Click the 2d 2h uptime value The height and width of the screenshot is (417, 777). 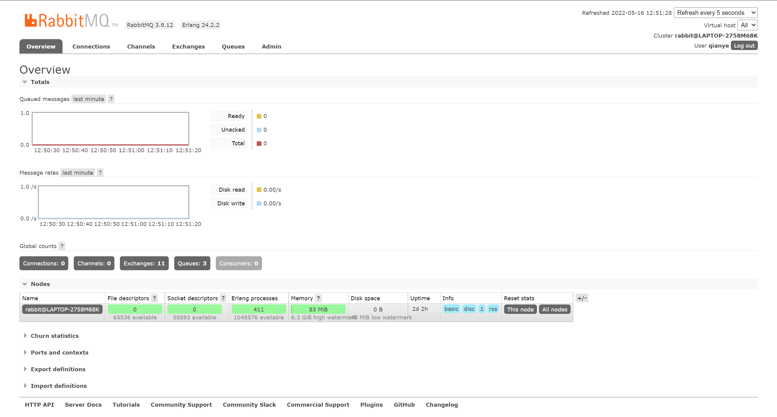[x=420, y=309]
